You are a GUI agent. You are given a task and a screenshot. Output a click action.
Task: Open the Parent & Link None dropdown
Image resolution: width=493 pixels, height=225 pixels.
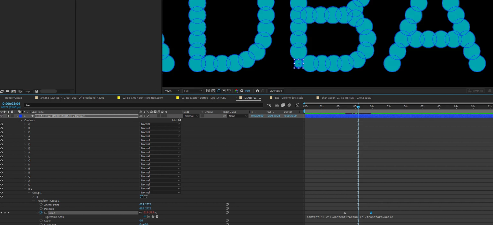[x=238, y=116]
